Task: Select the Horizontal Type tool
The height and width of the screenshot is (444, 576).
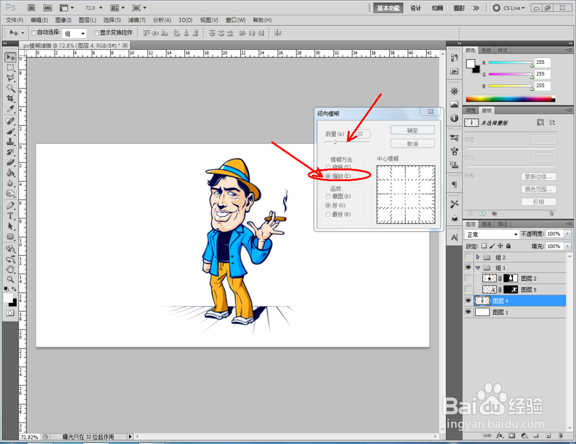Action: click(10, 216)
